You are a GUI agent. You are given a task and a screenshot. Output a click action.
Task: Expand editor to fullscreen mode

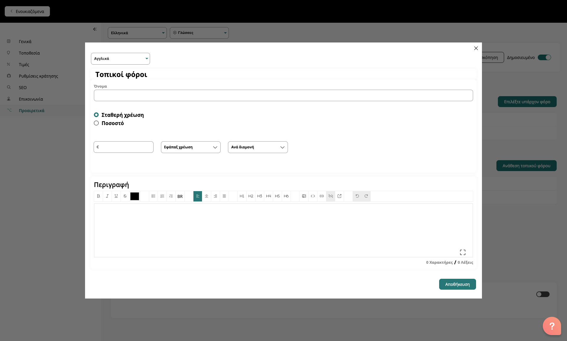462,252
